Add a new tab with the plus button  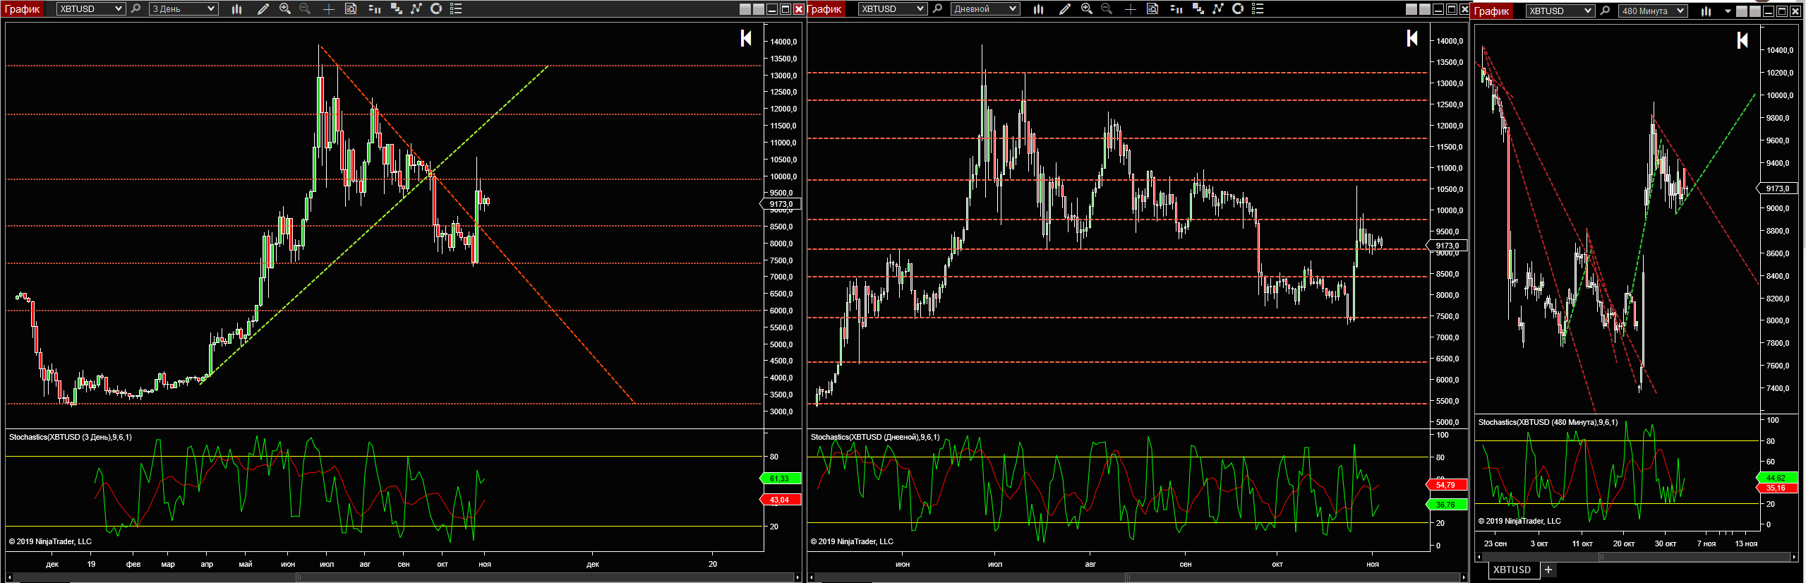(x=1548, y=570)
